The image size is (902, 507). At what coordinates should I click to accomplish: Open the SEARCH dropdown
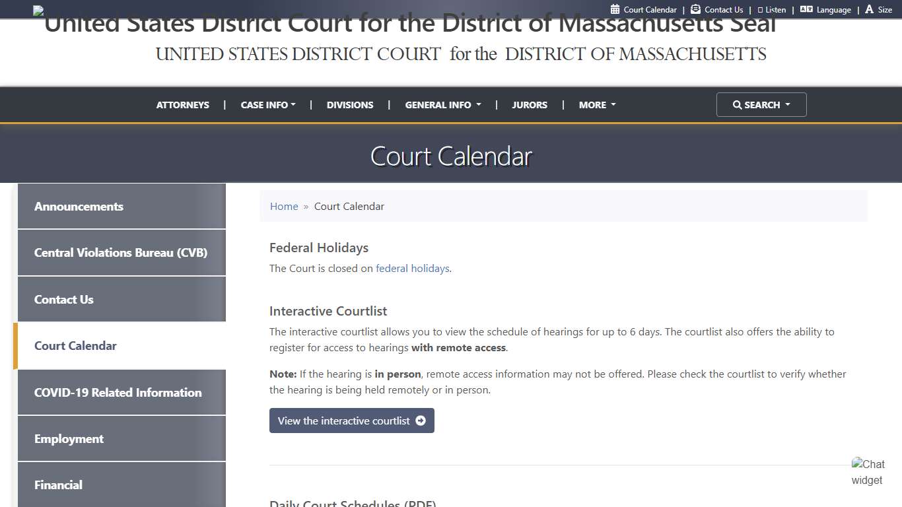click(x=761, y=104)
